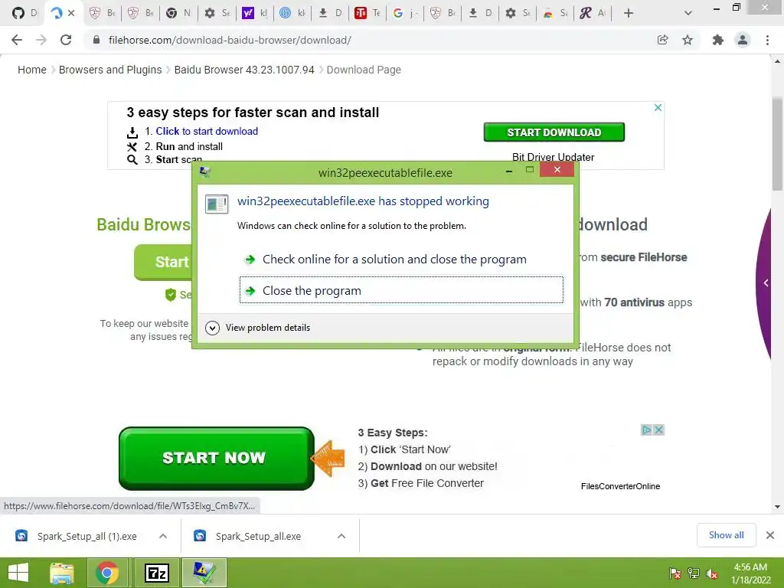The height and width of the screenshot is (588, 784).
Task: Share this page via the share icon
Action: pyautogui.click(x=662, y=40)
